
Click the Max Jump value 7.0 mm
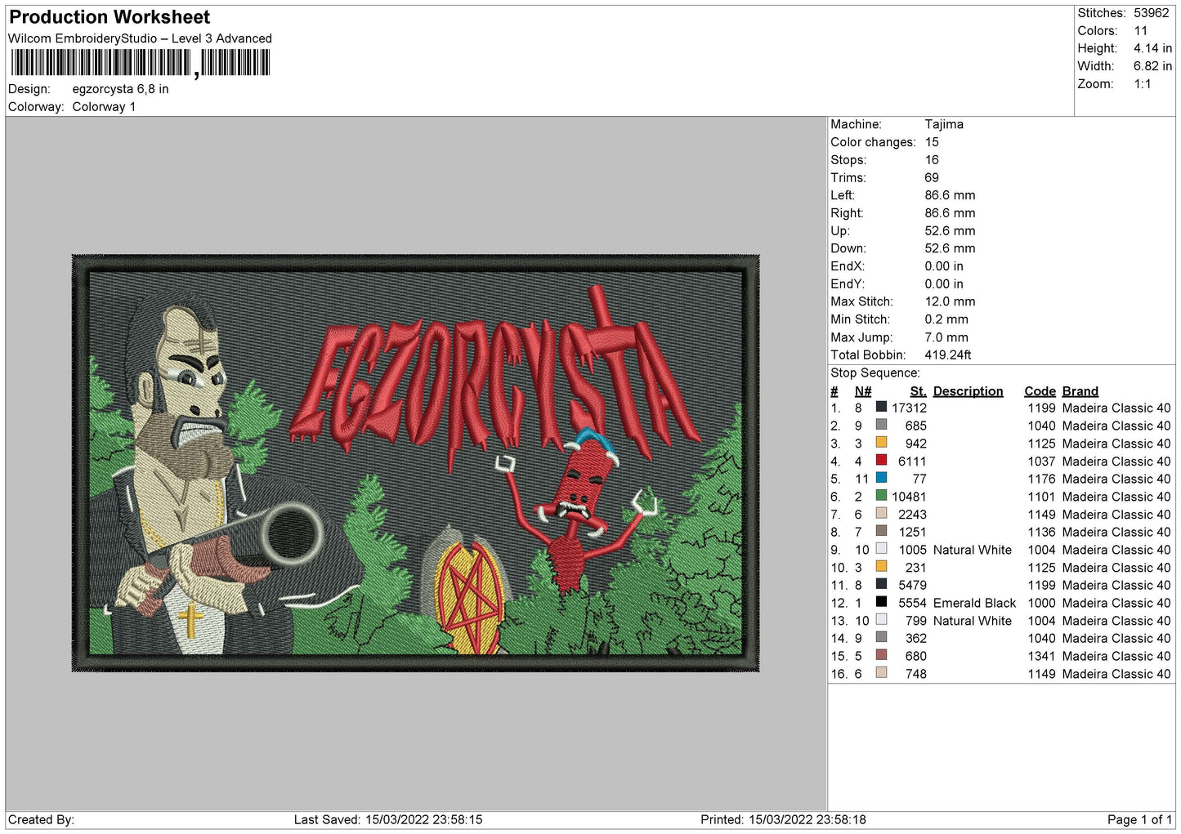point(946,337)
